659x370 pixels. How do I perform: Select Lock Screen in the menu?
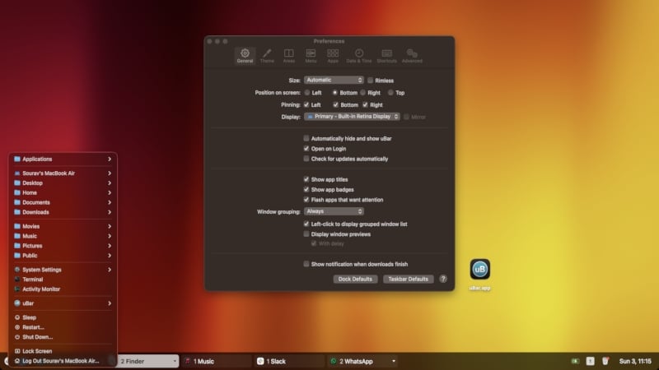pyautogui.click(x=63, y=351)
